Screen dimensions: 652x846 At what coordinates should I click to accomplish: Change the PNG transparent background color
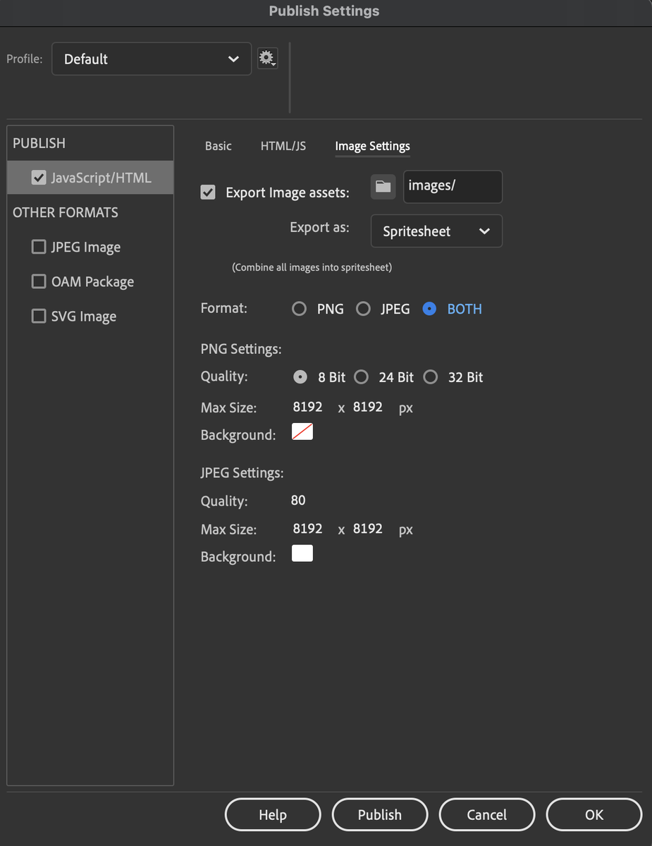302,431
